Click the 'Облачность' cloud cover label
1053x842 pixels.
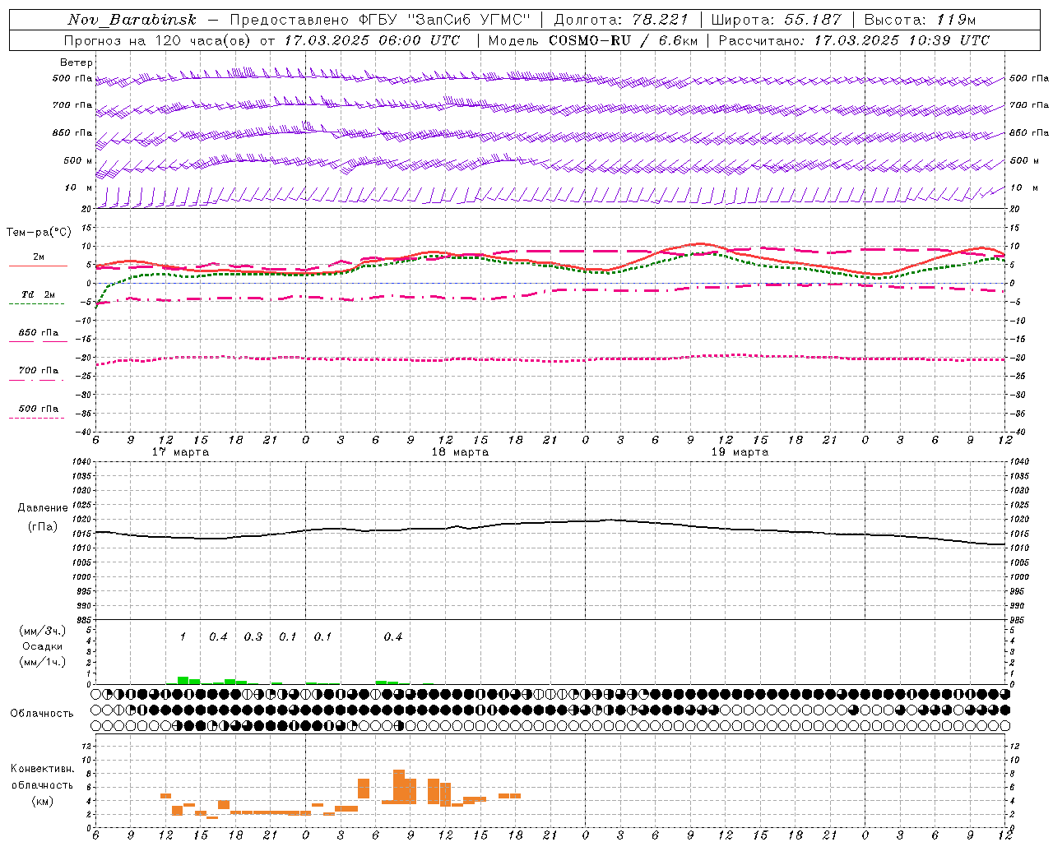[42, 713]
